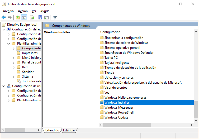199x139 pixels.
Task: Expand the Panel de control tree node
Action: click(x=13, y=62)
